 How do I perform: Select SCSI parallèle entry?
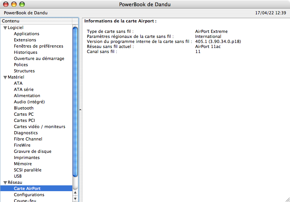[x=27, y=170]
